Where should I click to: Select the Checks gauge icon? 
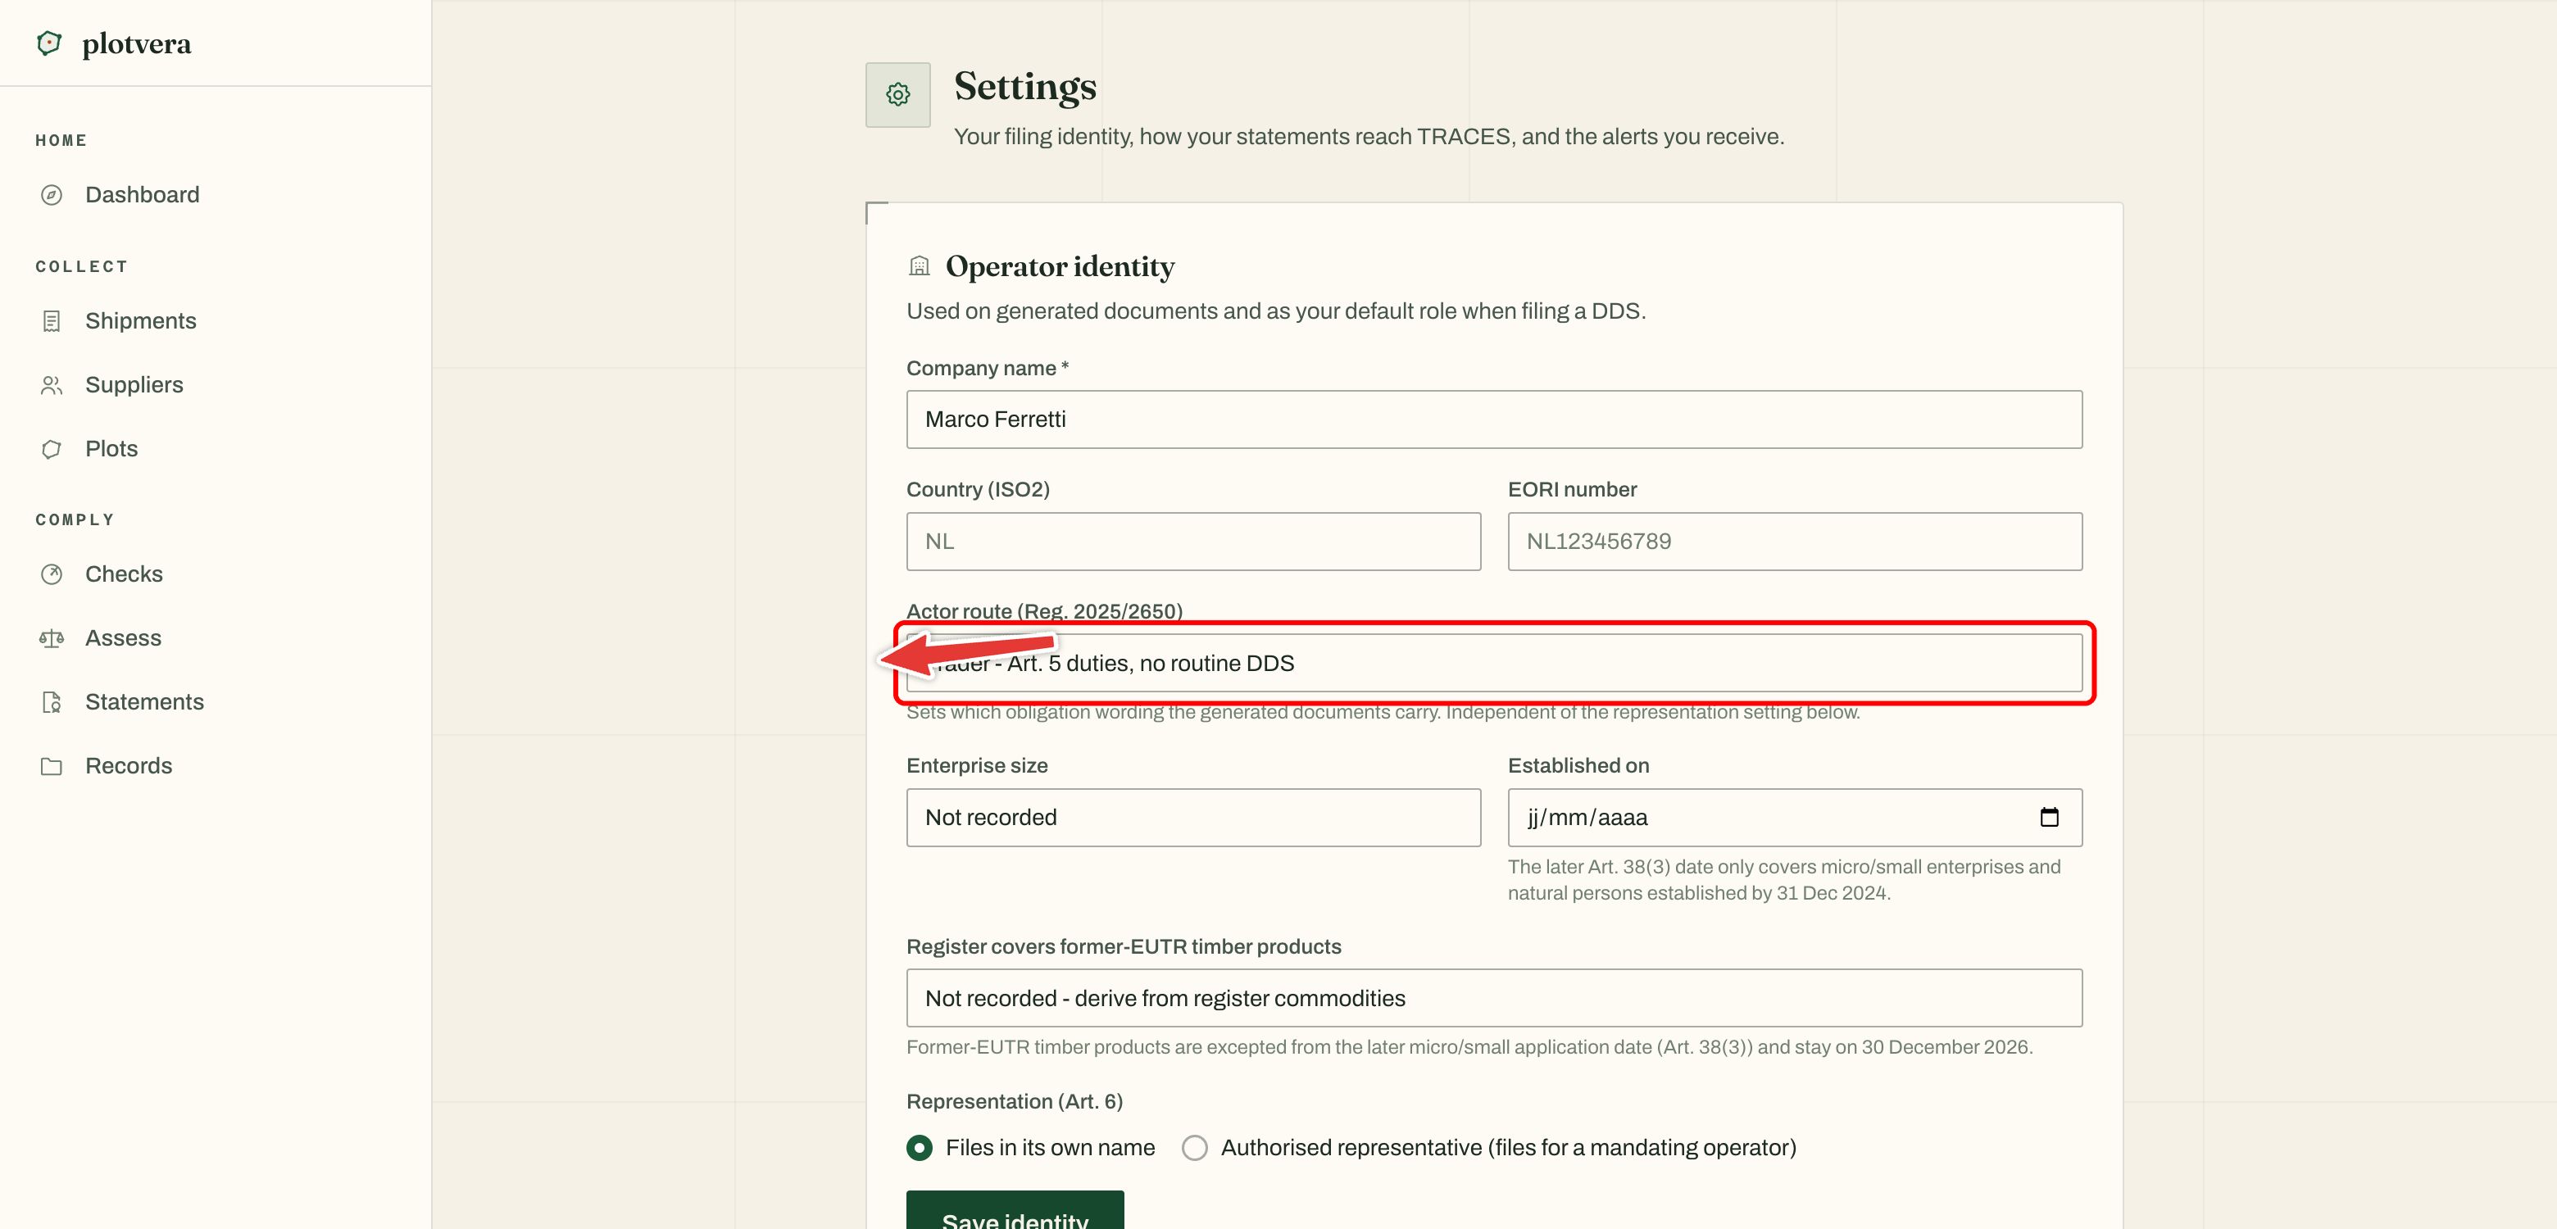(52, 574)
